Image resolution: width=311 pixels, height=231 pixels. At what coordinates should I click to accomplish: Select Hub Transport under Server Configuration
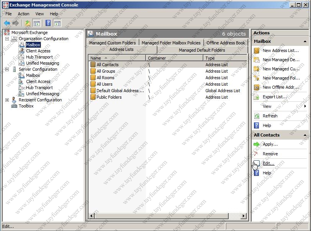tap(39, 88)
